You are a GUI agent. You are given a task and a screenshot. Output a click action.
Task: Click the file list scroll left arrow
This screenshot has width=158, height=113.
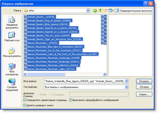click(25, 74)
